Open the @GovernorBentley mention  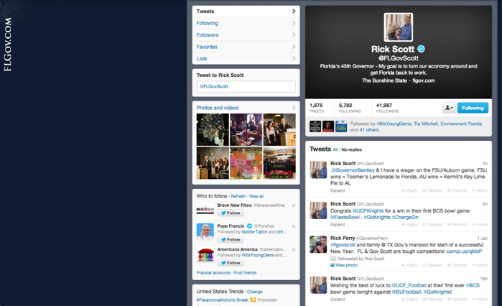tap(353, 170)
